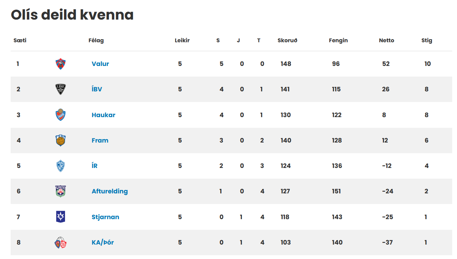Click the ÍBV club logo
The image size is (457, 259).
point(61,89)
